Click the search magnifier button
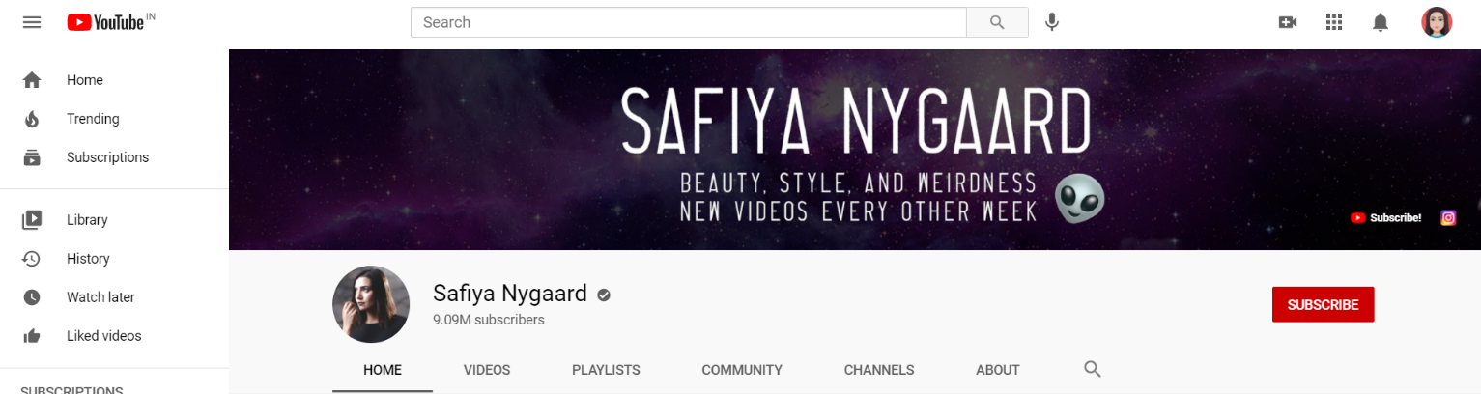Image resolution: width=1481 pixels, height=394 pixels. pyautogui.click(x=997, y=22)
